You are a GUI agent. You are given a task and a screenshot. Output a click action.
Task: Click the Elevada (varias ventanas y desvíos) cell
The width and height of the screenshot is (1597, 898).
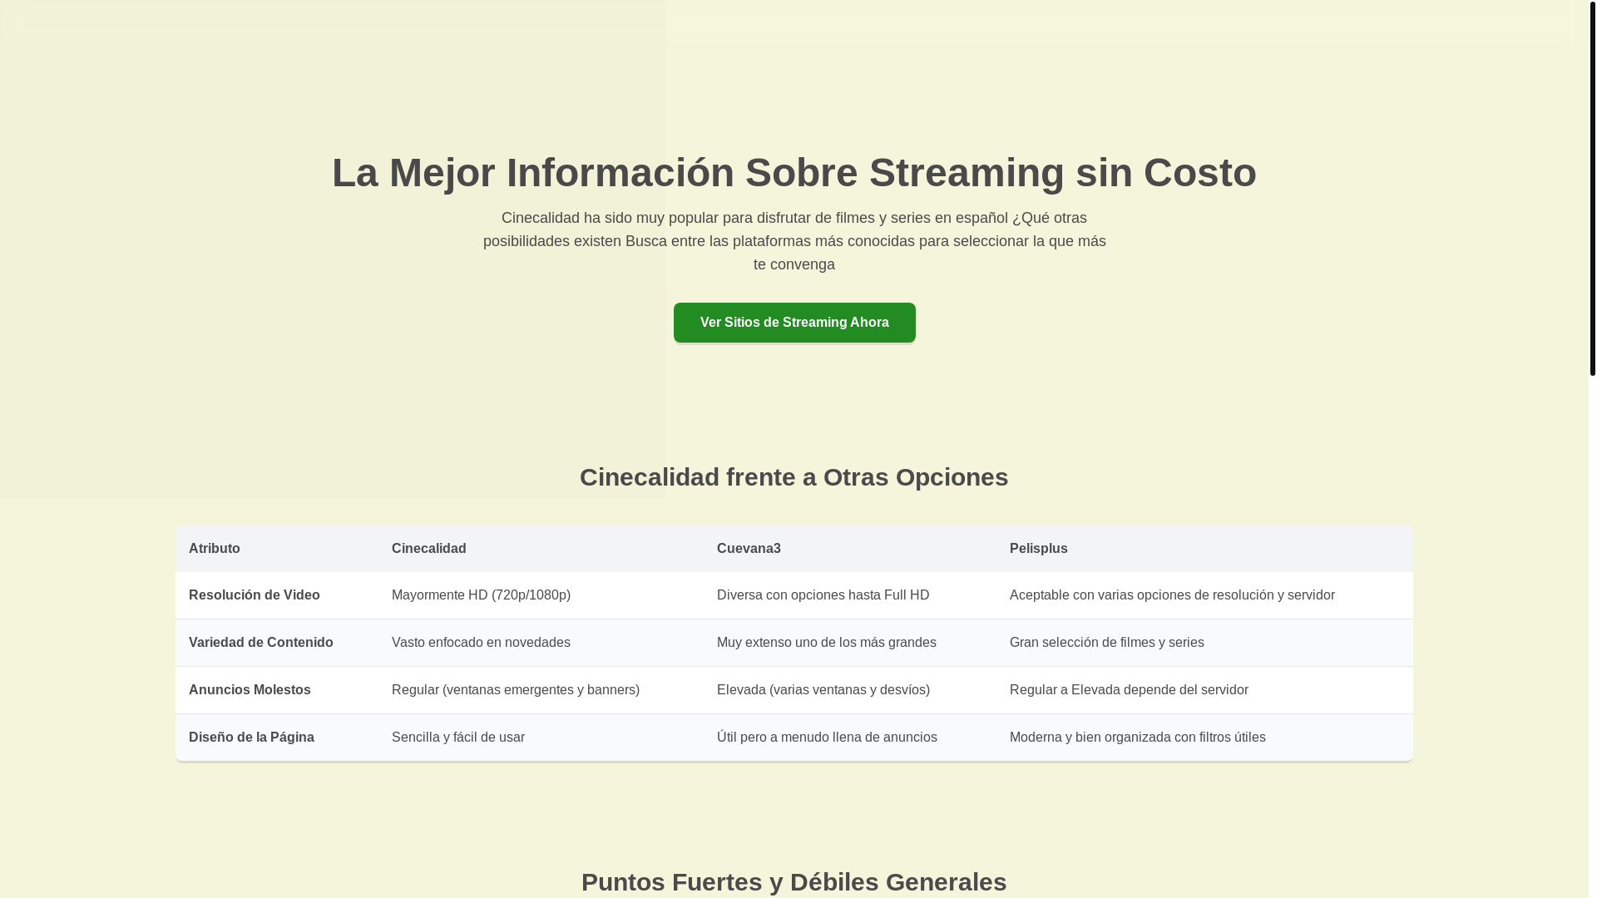pyautogui.click(x=850, y=690)
